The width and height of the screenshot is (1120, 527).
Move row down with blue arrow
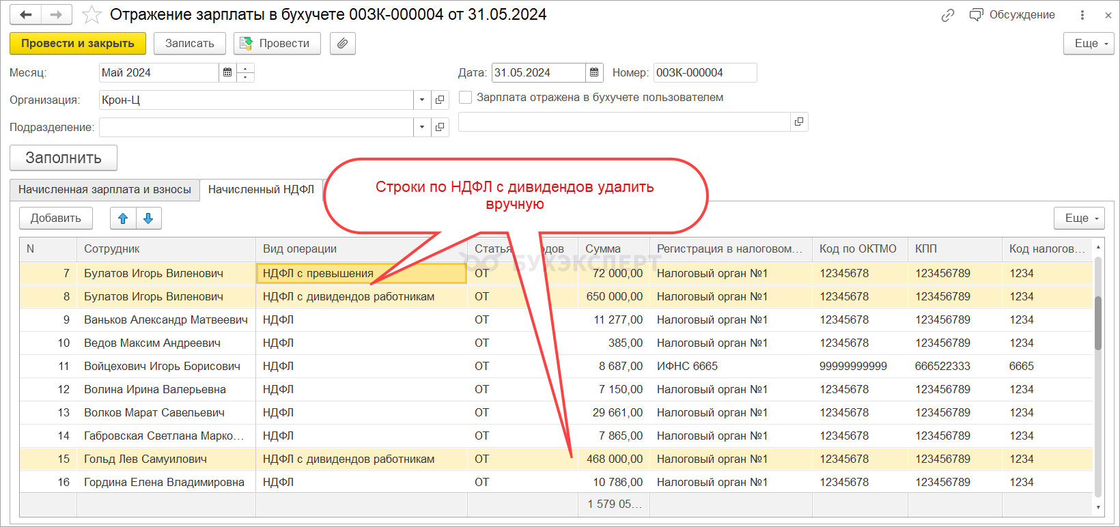[x=148, y=218]
